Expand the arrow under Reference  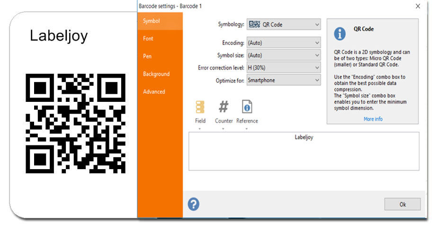(x=247, y=129)
